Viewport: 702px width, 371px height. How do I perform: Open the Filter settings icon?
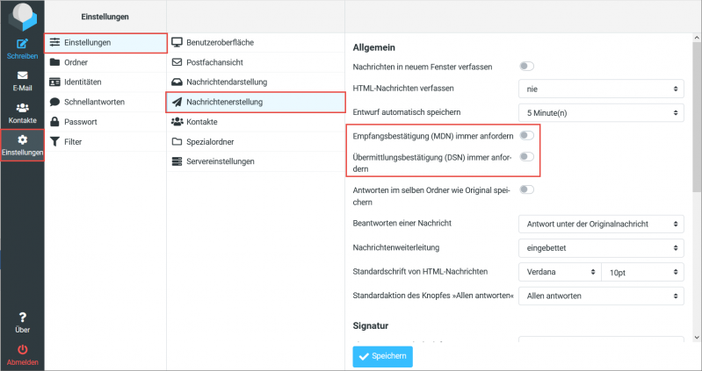(x=55, y=141)
